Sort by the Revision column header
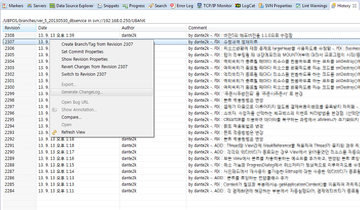Viewport: 360px width, 210px height. (x=20, y=28)
